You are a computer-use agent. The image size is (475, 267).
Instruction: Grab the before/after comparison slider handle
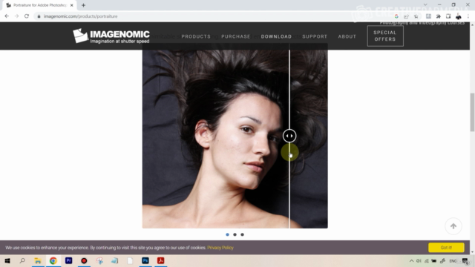pyautogui.click(x=289, y=136)
